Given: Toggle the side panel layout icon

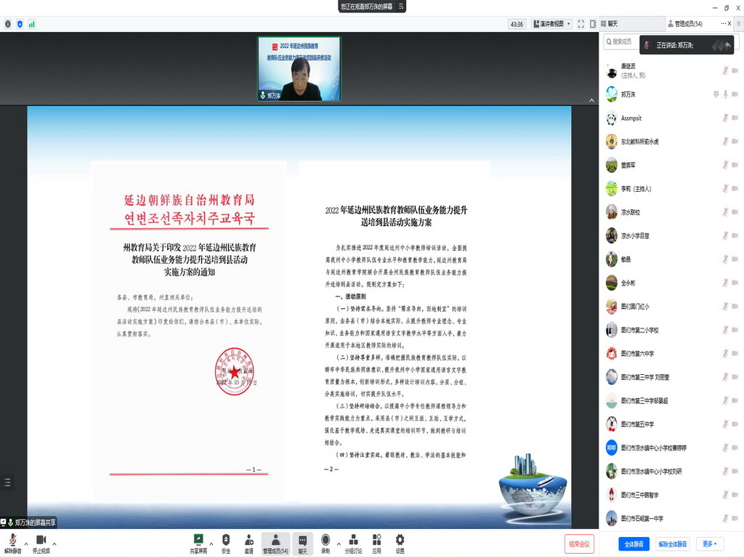Looking at the screenshot, I should [593, 24].
